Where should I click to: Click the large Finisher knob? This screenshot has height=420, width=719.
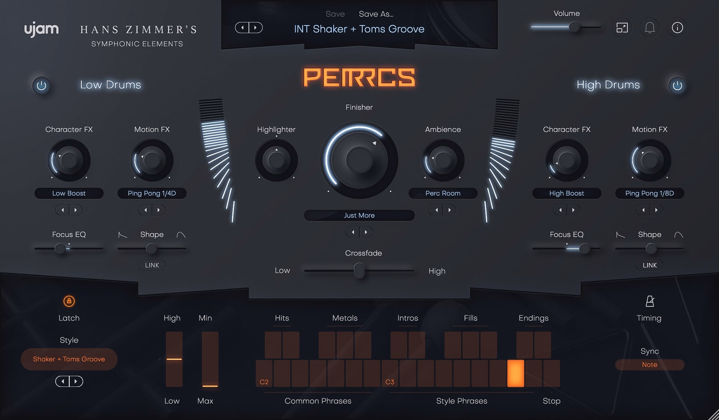(x=359, y=160)
